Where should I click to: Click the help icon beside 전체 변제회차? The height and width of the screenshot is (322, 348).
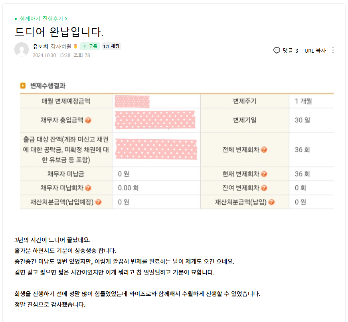pos(264,150)
